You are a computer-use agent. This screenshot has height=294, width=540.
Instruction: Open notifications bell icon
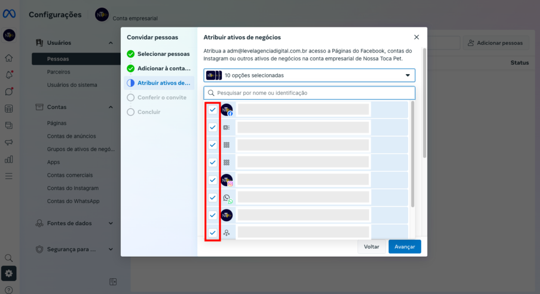9,75
